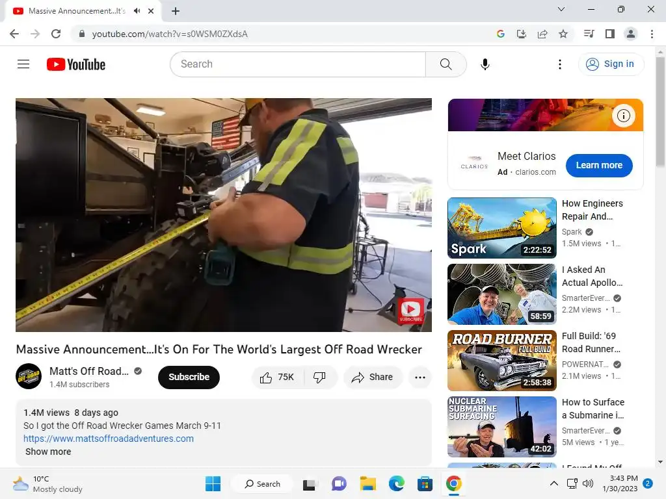Click the Google icon in address bar
The width and height of the screenshot is (666, 499).
(x=501, y=34)
